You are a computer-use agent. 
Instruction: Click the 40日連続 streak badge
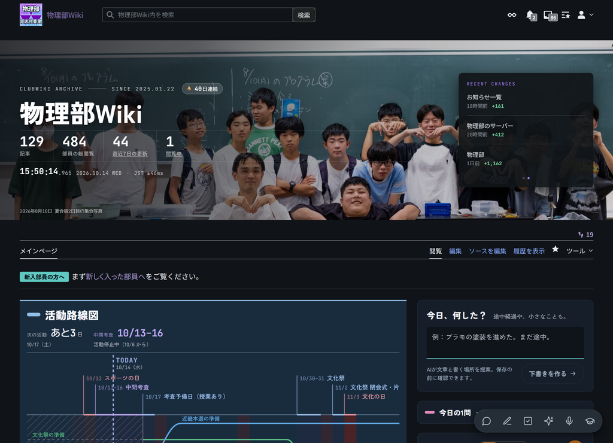coord(202,89)
